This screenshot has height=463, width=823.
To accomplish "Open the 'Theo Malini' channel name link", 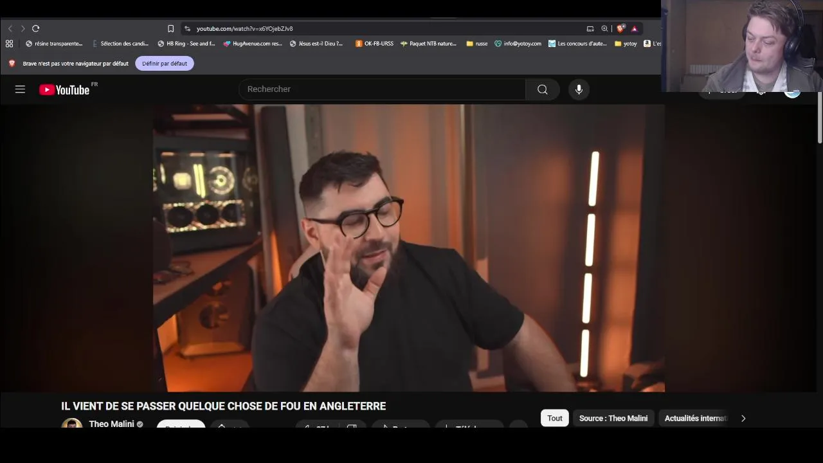I will (x=111, y=424).
